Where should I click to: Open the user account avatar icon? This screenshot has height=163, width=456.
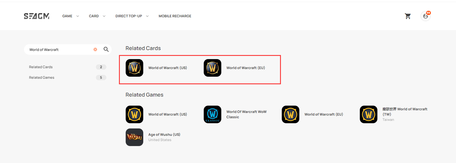[426, 16]
